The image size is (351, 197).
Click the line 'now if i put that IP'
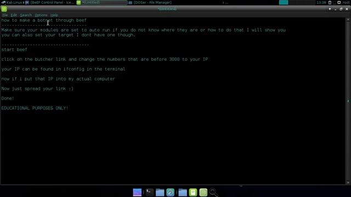point(58,79)
